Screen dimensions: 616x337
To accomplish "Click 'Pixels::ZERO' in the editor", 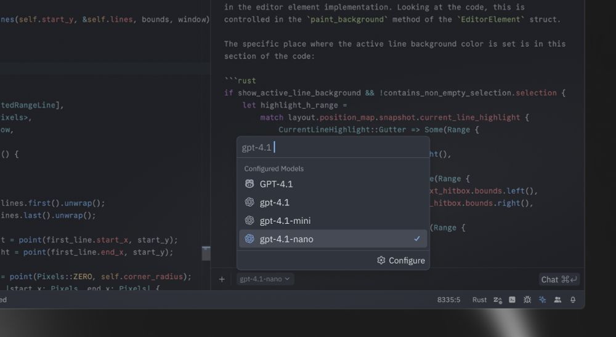I will 65,277.
